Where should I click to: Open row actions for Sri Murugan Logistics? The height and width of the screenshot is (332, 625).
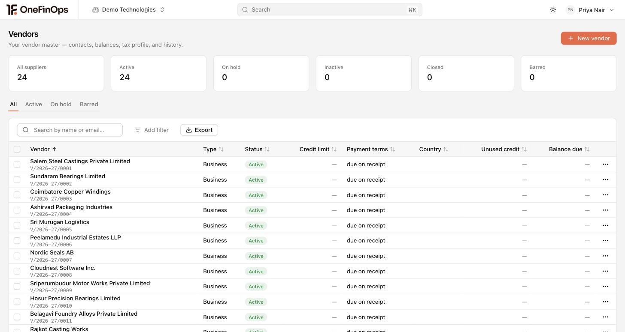[605, 225]
